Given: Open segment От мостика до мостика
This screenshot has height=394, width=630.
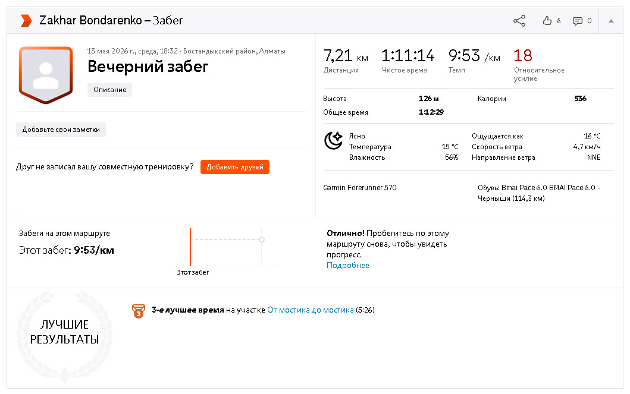Looking at the screenshot, I should tap(310, 310).
